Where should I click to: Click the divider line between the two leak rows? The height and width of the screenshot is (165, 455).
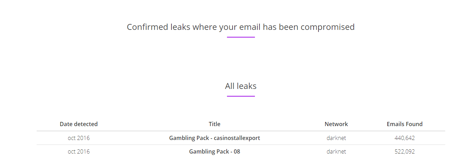pyautogui.click(x=241, y=145)
